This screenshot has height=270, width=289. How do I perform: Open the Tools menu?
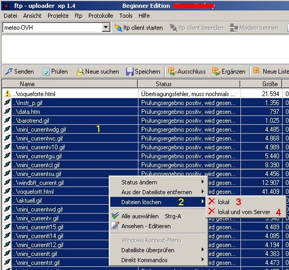[126, 16]
